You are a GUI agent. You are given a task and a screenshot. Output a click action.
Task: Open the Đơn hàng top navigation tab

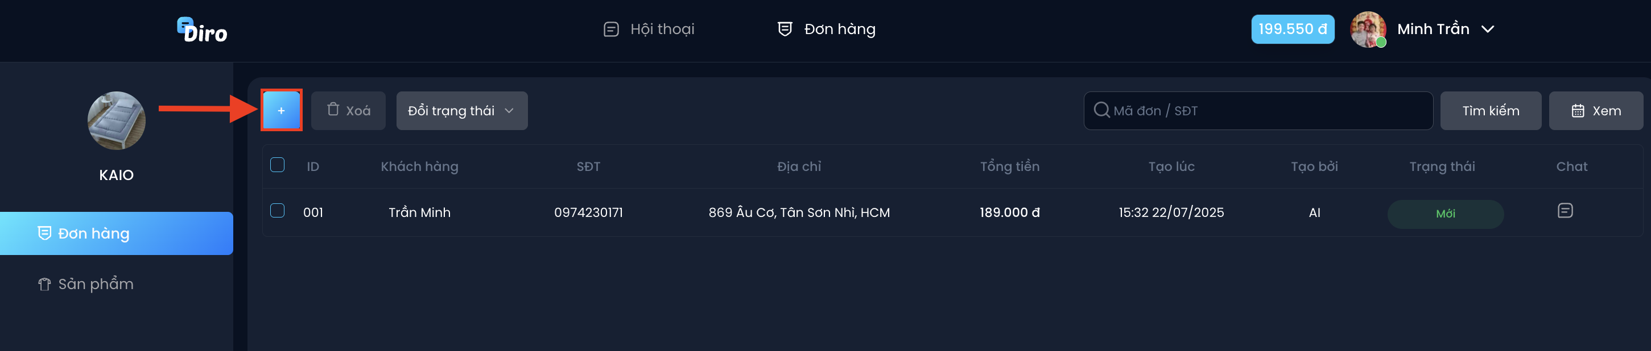coord(826,30)
